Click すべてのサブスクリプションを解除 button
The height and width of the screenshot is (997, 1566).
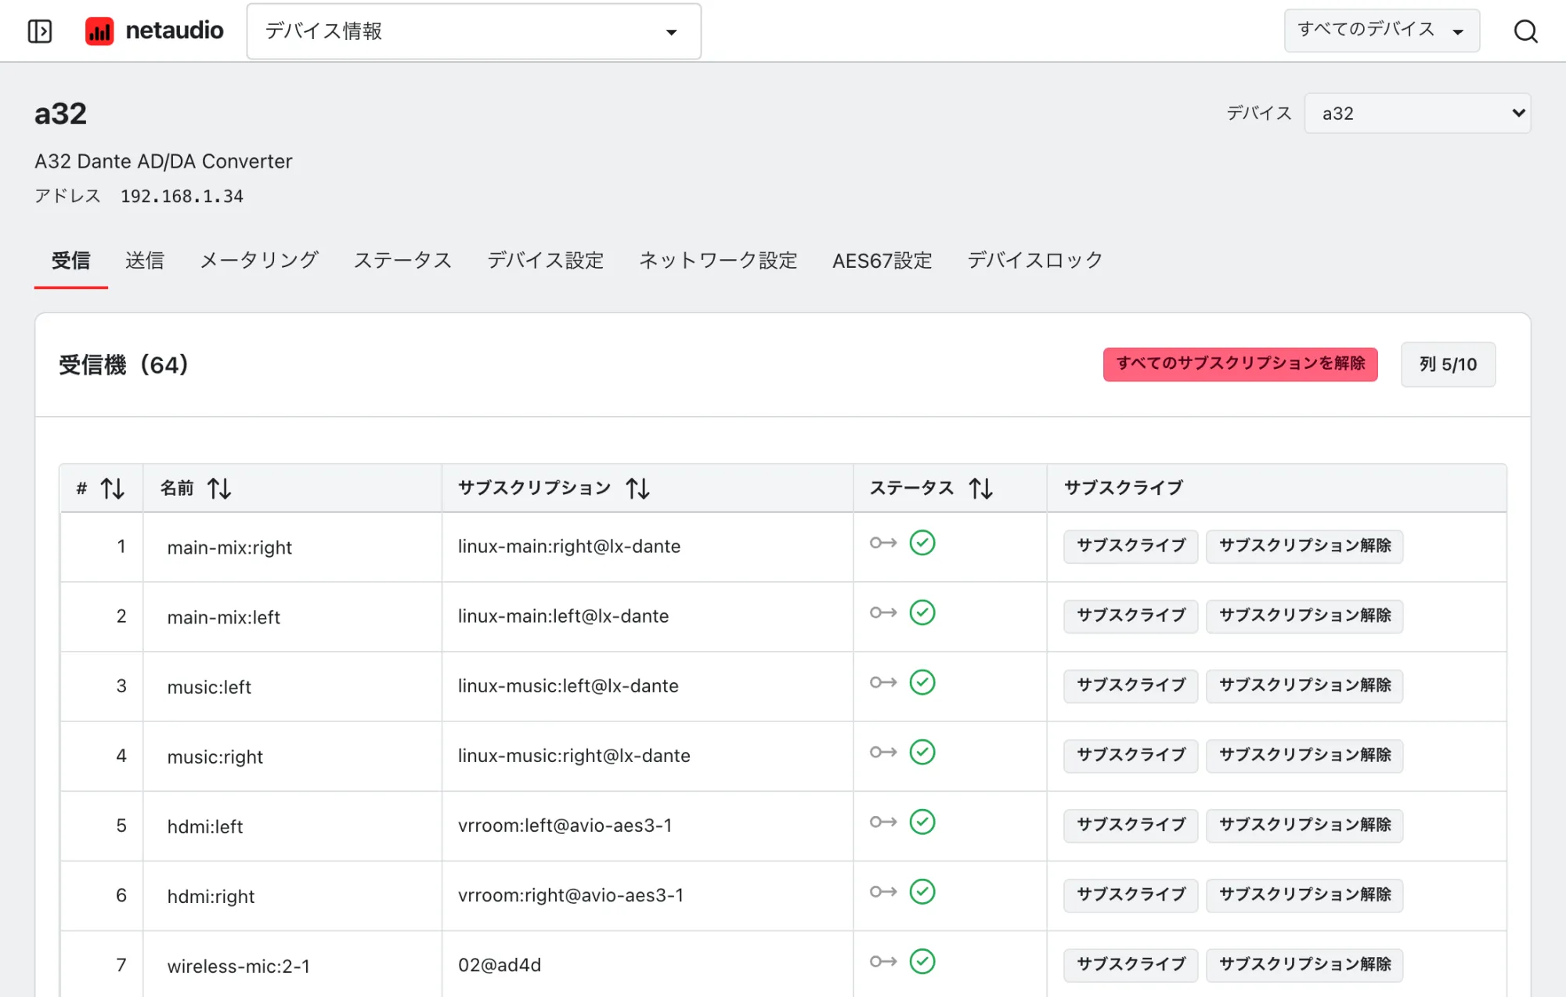[x=1240, y=364]
